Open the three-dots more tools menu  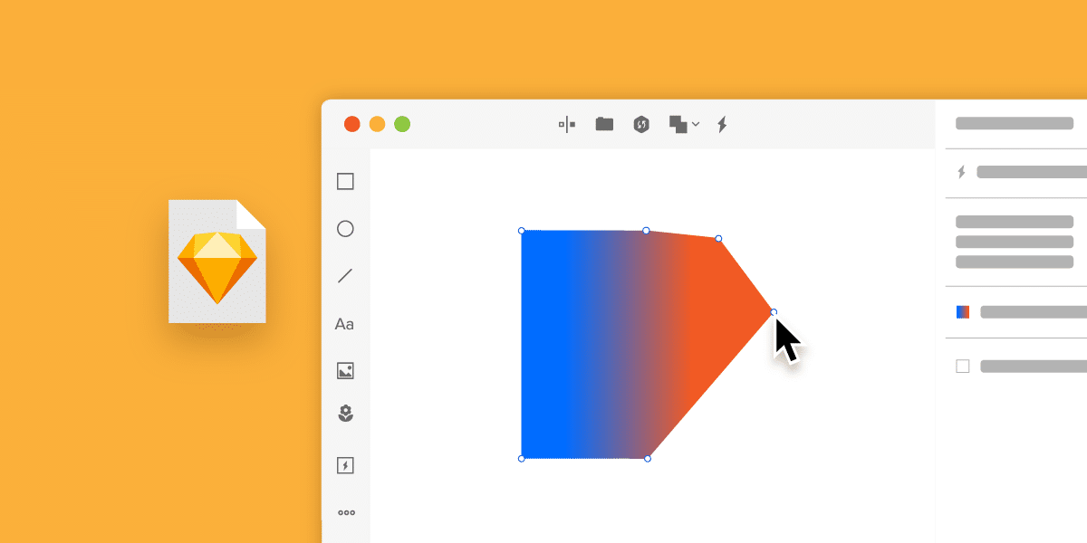coord(346,512)
